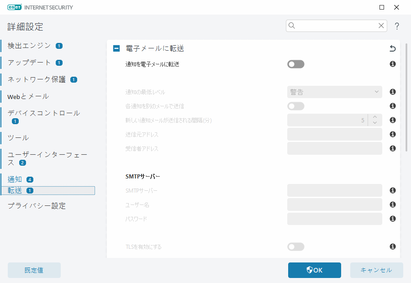Clear the search box with the X icon
The height and width of the screenshot is (283, 411).
tap(381, 26)
